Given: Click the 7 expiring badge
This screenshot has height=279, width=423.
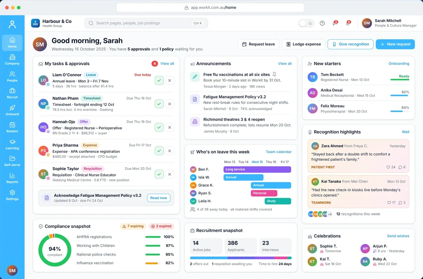Looking at the screenshot, I should point(133,226).
